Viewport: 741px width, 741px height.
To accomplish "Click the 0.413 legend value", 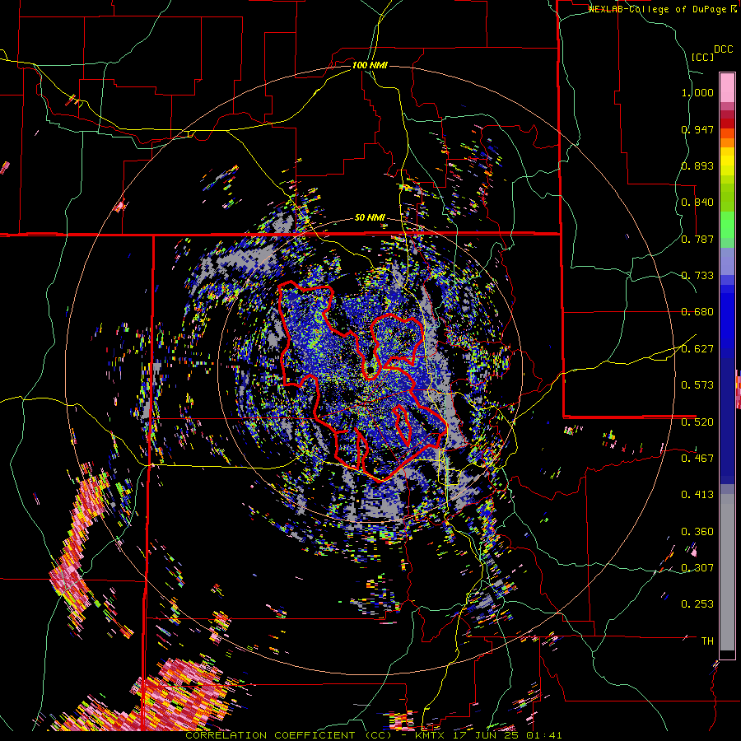I will [x=697, y=495].
